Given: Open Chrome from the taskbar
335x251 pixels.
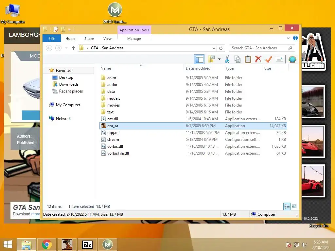Looking at the screenshot, I should 46,244.
